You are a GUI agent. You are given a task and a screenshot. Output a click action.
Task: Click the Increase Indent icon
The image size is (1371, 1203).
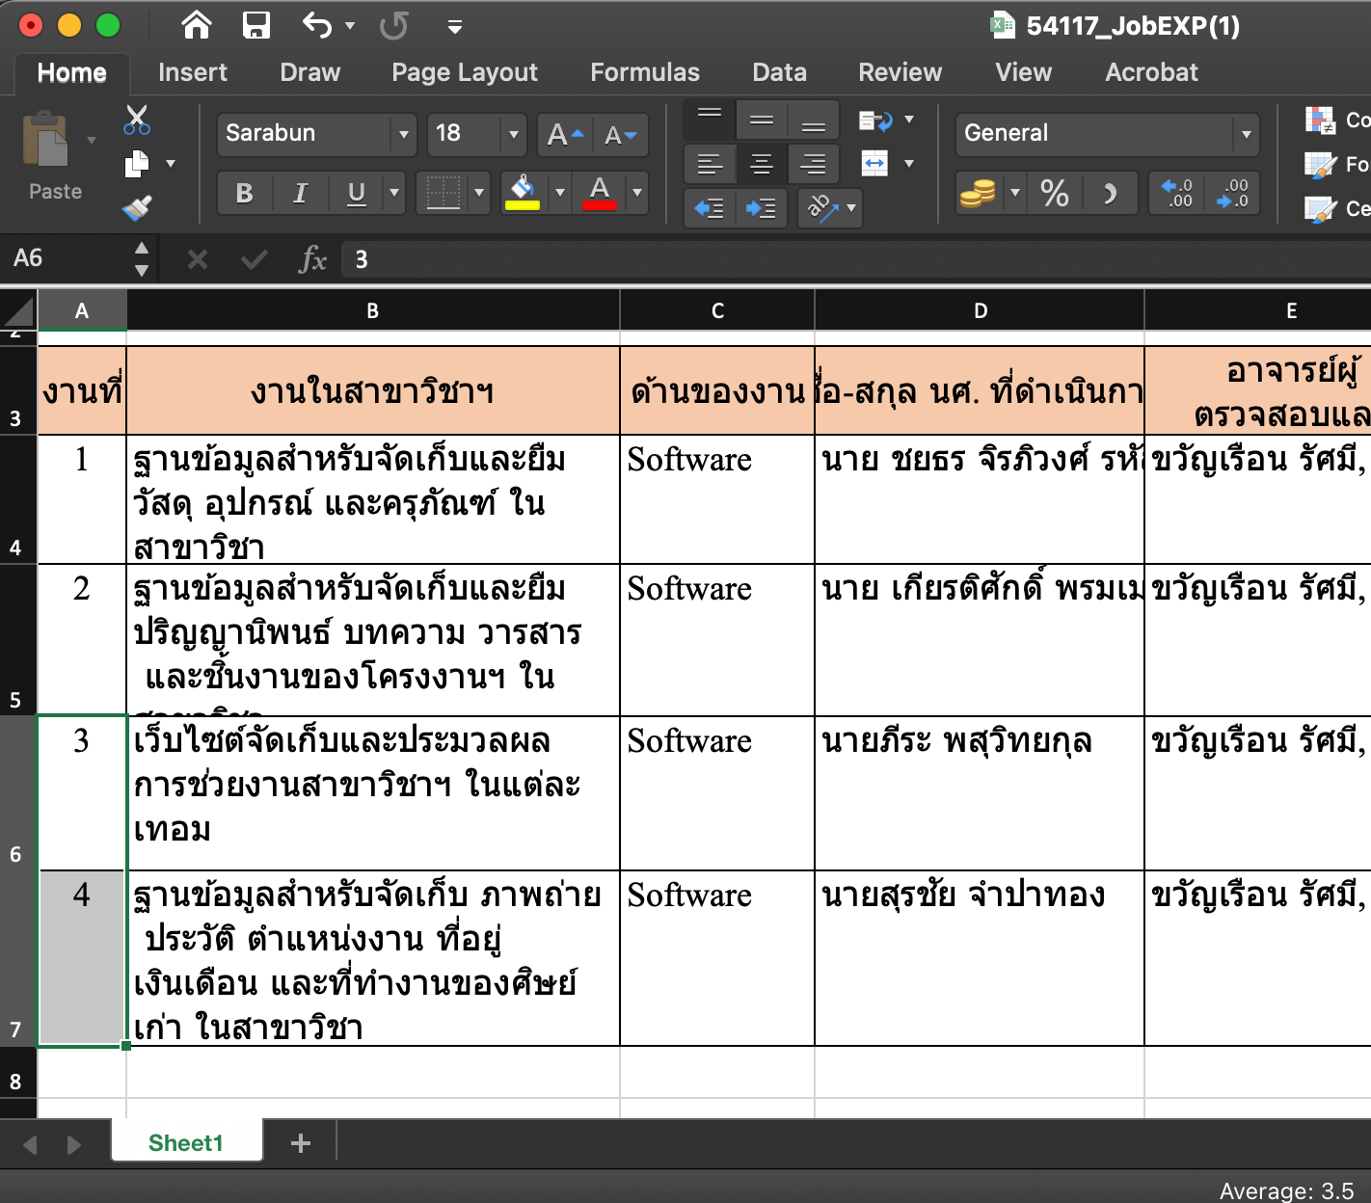coord(761,208)
